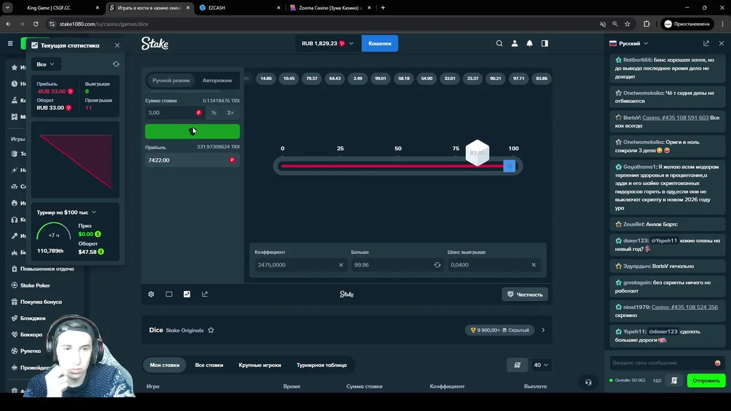Click the green bet button
The width and height of the screenshot is (731, 411).
(x=192, y=131)
